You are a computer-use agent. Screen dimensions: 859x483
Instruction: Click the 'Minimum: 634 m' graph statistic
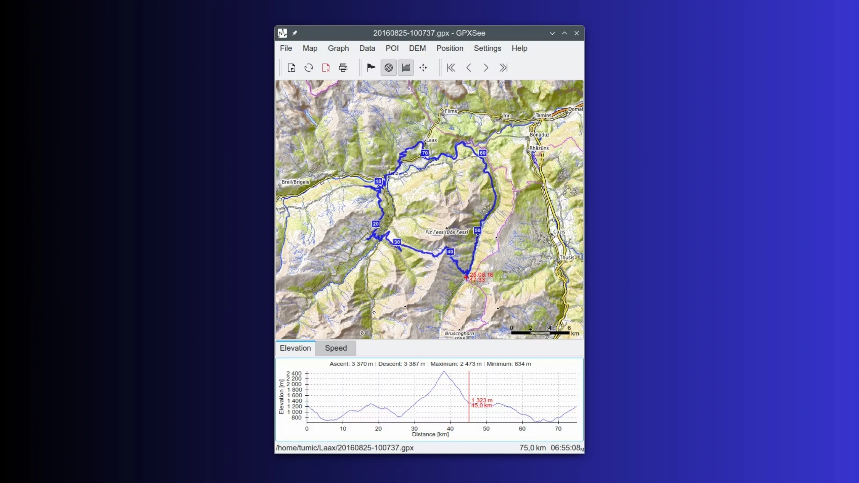(509, 364)
